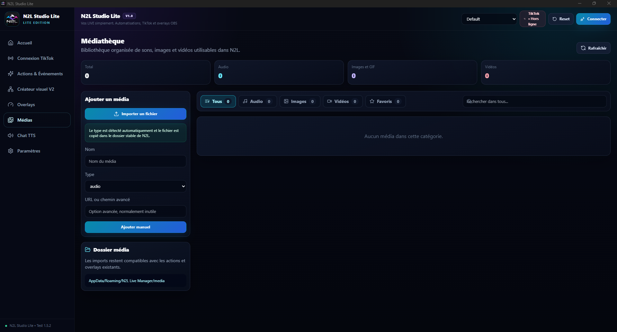Focus the URL ou chemin avancé field
Viewport: 617px width, 332px height.
point(136,211)
